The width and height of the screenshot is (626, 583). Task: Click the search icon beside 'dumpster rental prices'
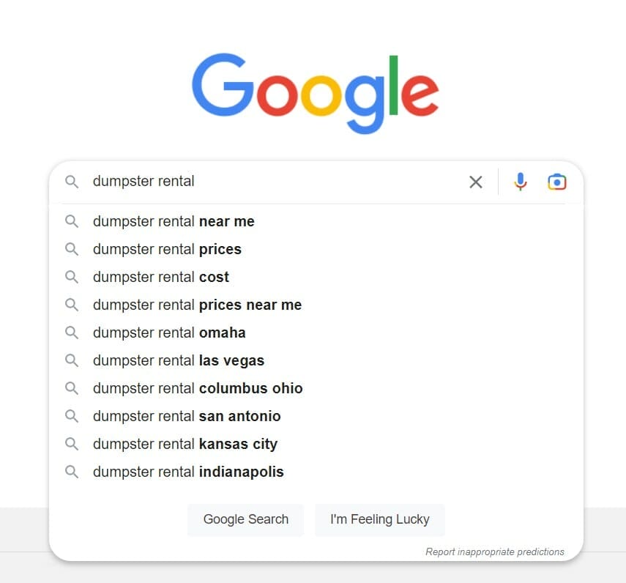[x=71, y=248]
